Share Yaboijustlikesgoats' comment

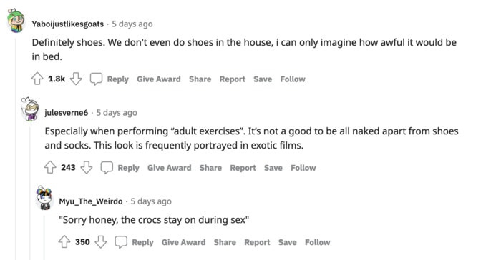[x=200, y=79]
